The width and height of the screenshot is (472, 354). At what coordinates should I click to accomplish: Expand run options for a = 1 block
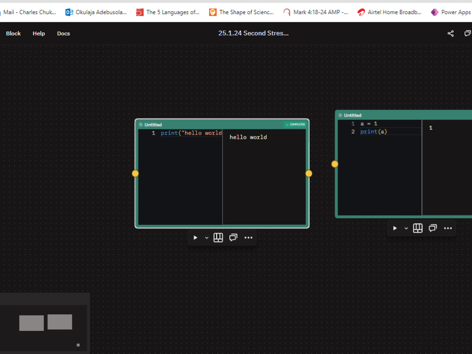(x=406, y=228)
